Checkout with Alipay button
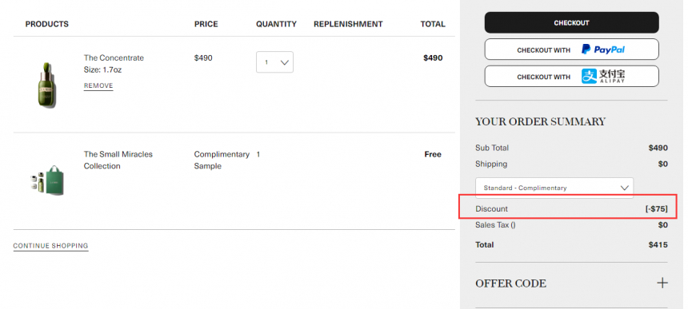 pos(571,77)
